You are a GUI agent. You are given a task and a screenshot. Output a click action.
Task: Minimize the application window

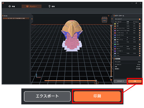pyautogui.click(x=132, y=3)
